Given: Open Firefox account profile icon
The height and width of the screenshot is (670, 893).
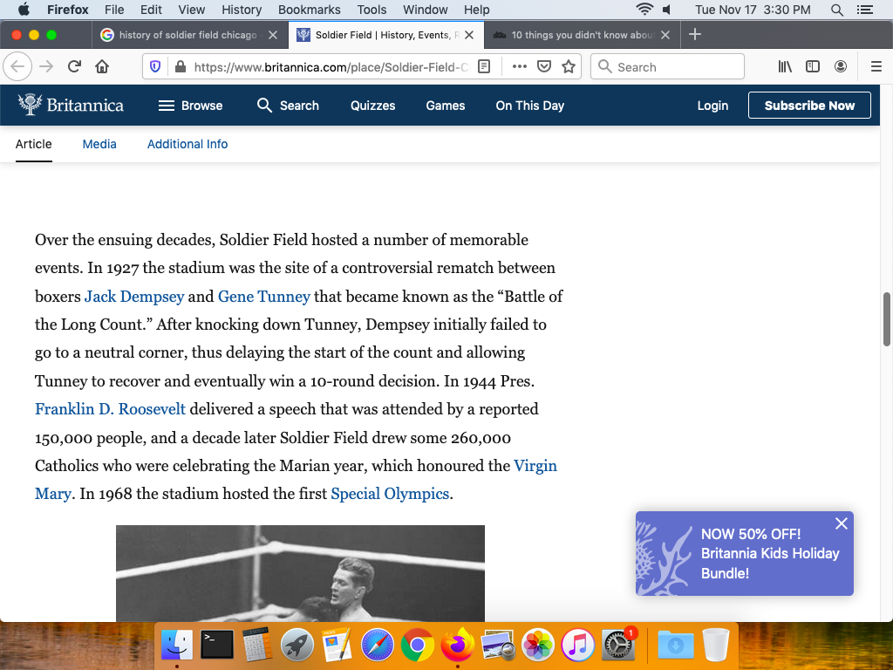Looking at the screenshot, I should coord(841,67).
